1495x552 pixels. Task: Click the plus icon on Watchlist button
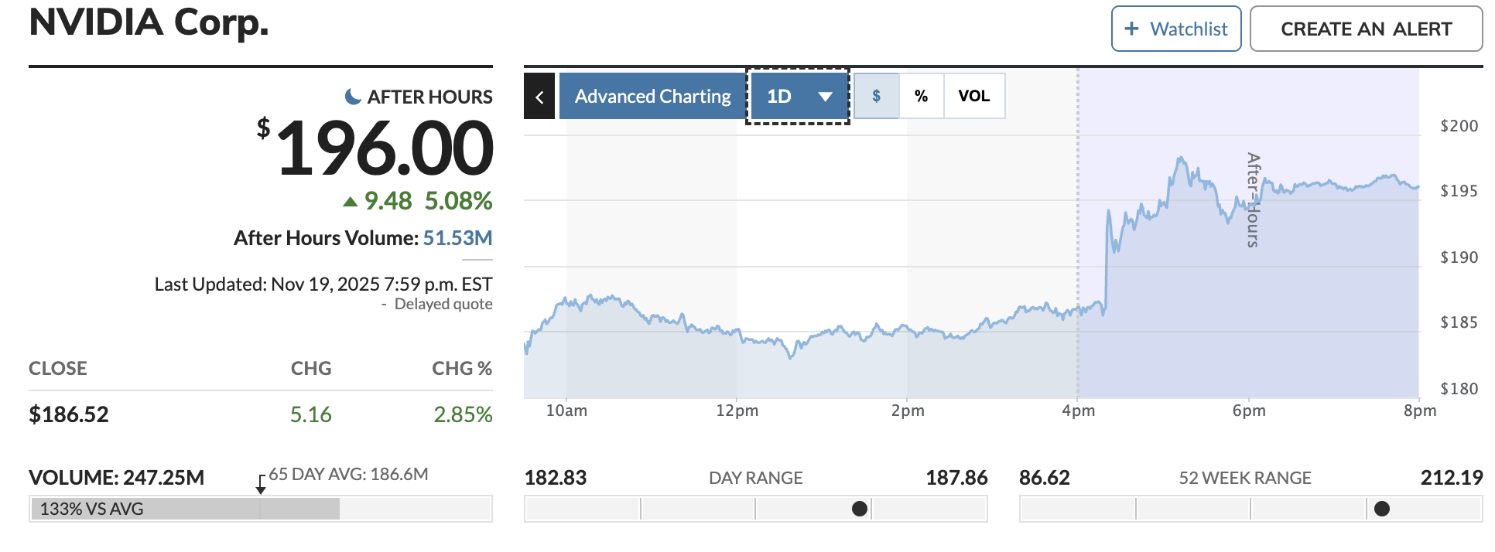[x=1131, y=29]
